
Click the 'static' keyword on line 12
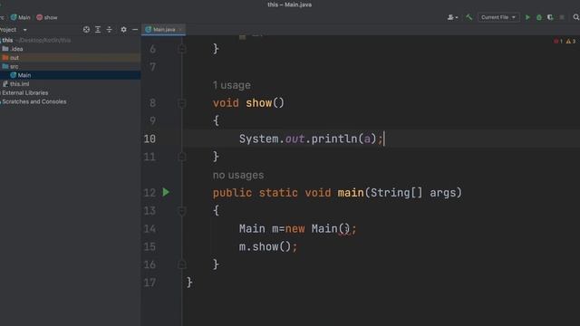(278, 193)
